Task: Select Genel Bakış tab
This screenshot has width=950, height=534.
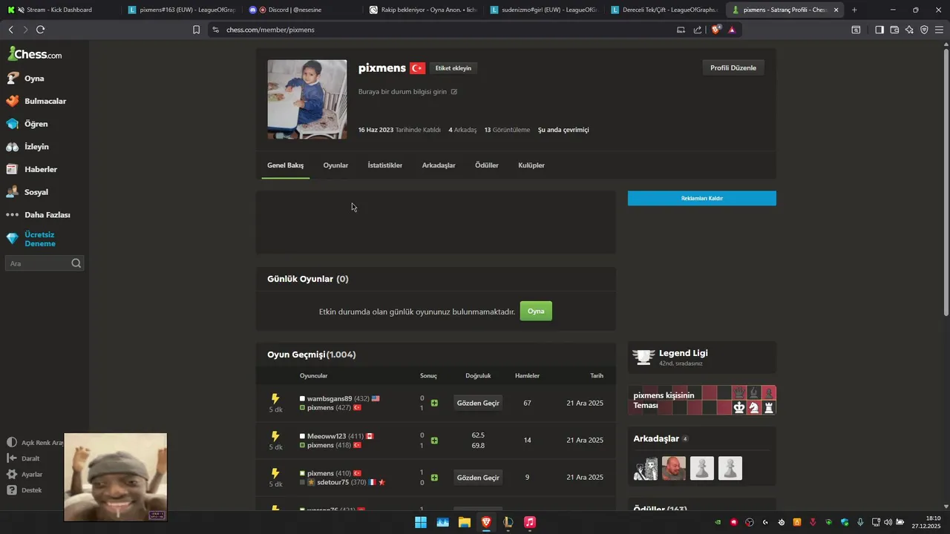Action: point(286,165)
